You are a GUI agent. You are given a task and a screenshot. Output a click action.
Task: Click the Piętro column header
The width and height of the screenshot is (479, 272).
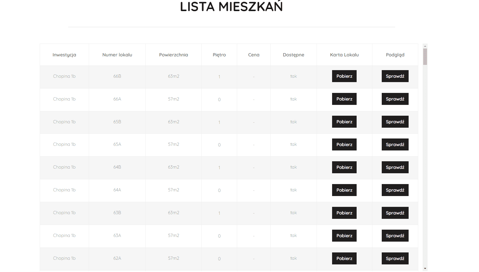point(219,55)
